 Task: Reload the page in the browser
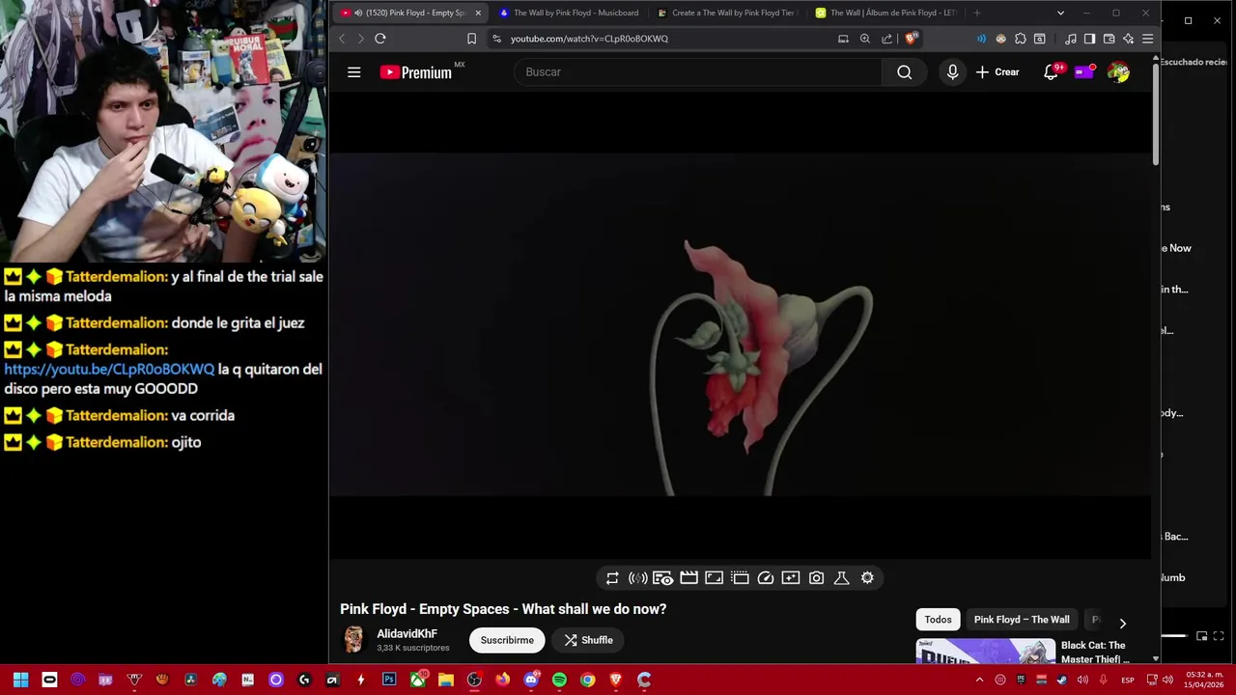380,39
